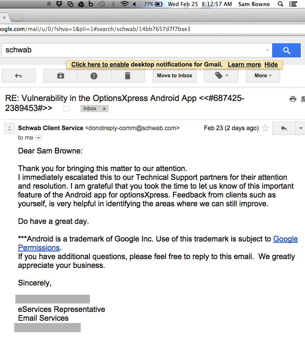The width and height of the screenshot is (305, 341).
Task: Open the Dropbox menu bar icon
Action: [59, 4]
